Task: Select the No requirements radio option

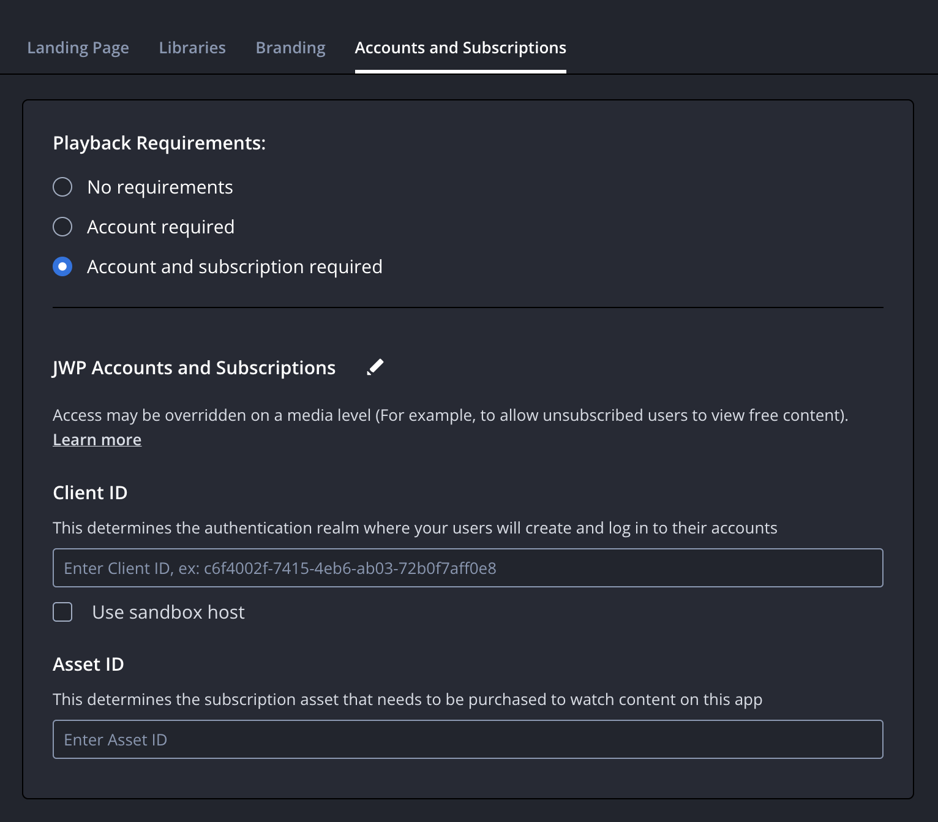Action: coord(62,187)
